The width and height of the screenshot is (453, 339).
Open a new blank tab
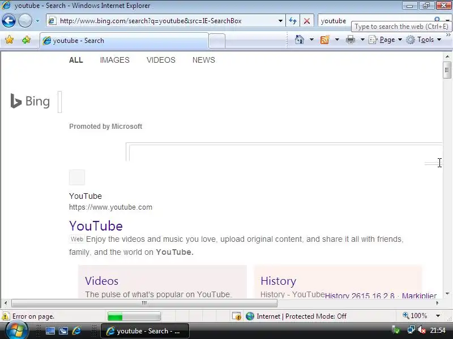tap(217, 41)
